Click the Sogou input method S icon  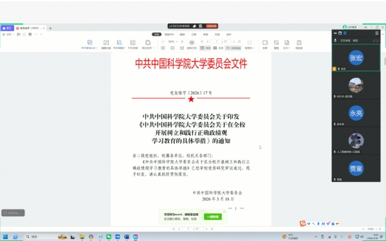coord(302,223)
